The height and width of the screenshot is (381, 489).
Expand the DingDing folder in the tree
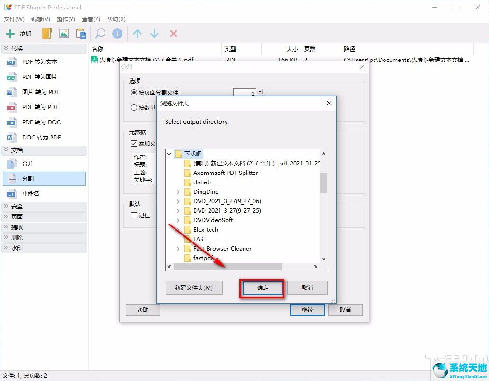click(179, 192)
